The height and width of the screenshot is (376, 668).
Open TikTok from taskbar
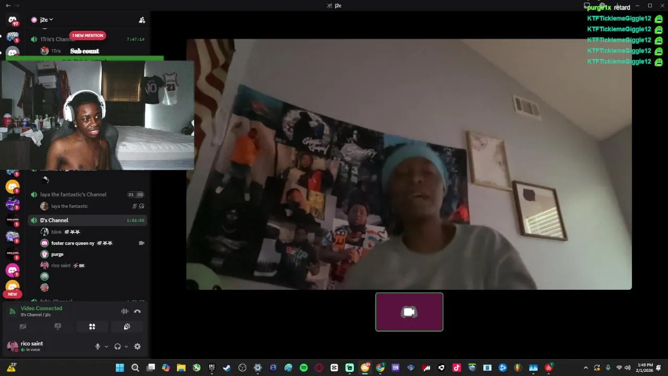(457, 368)
